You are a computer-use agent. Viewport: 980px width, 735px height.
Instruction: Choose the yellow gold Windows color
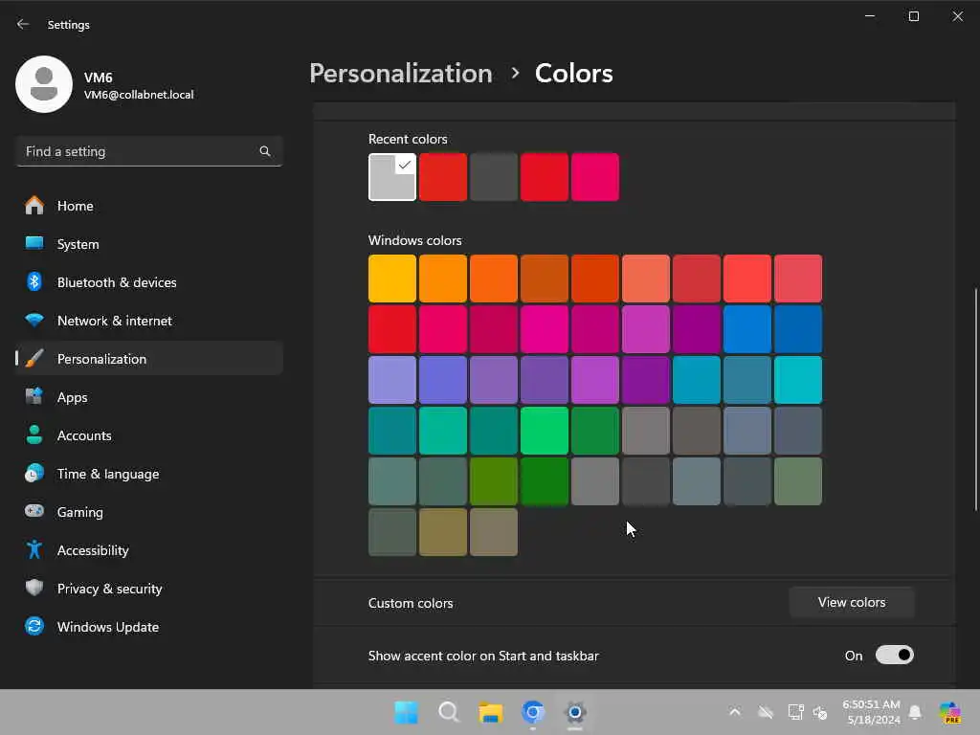(391, 278)
